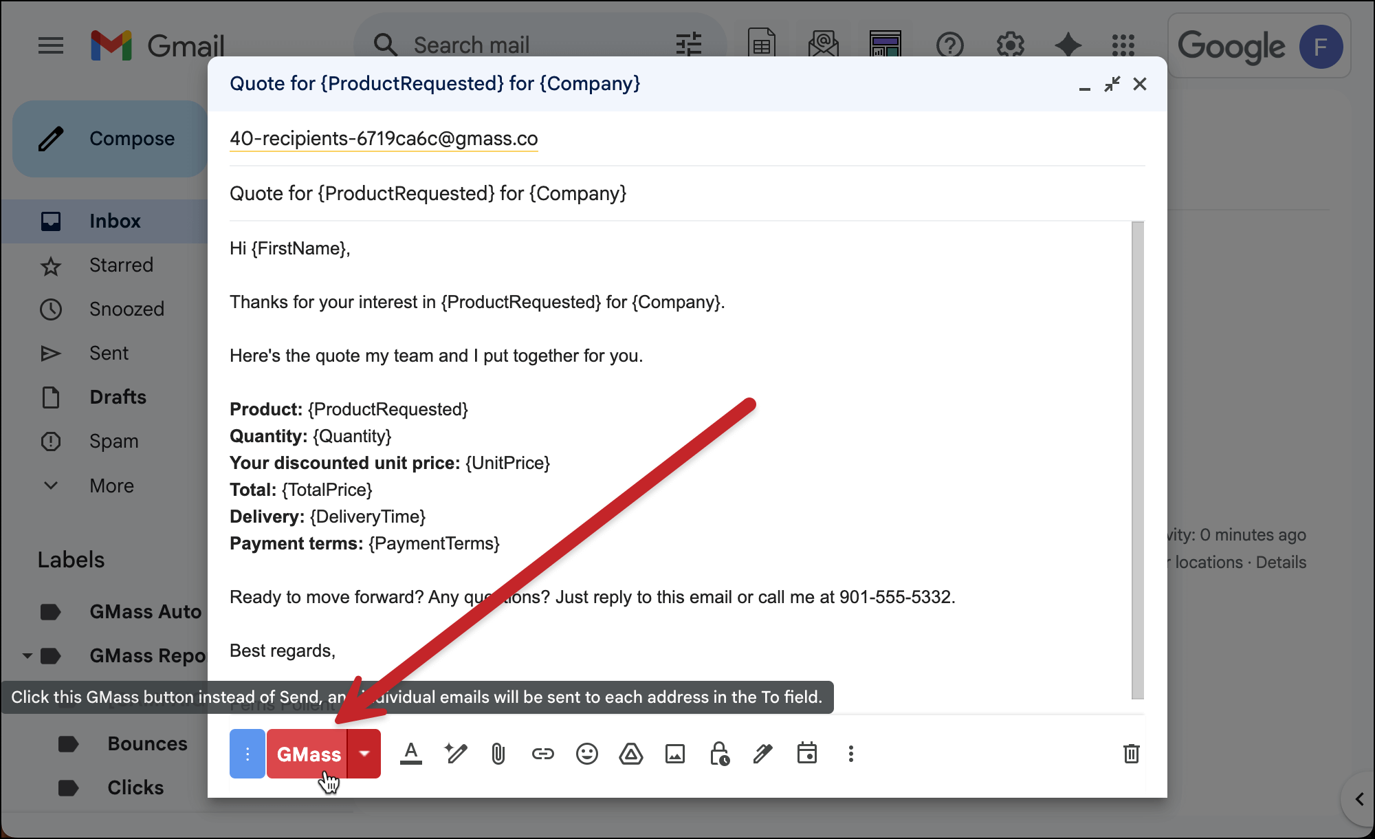Viewport: 1375px width, 839px height.
Task: Click the red GMass send button
Action: (x=307, y=754)
